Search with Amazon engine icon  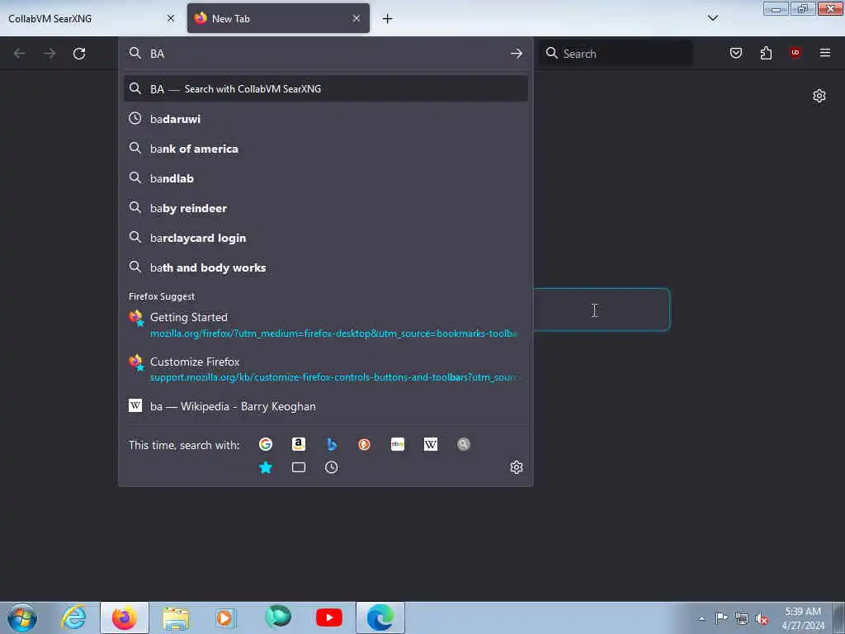pyautogui.click(x=299, y=444)
